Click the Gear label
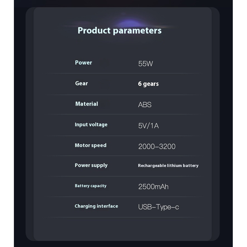This screenshot has width=247, height=247. click(x=82, y=83)
